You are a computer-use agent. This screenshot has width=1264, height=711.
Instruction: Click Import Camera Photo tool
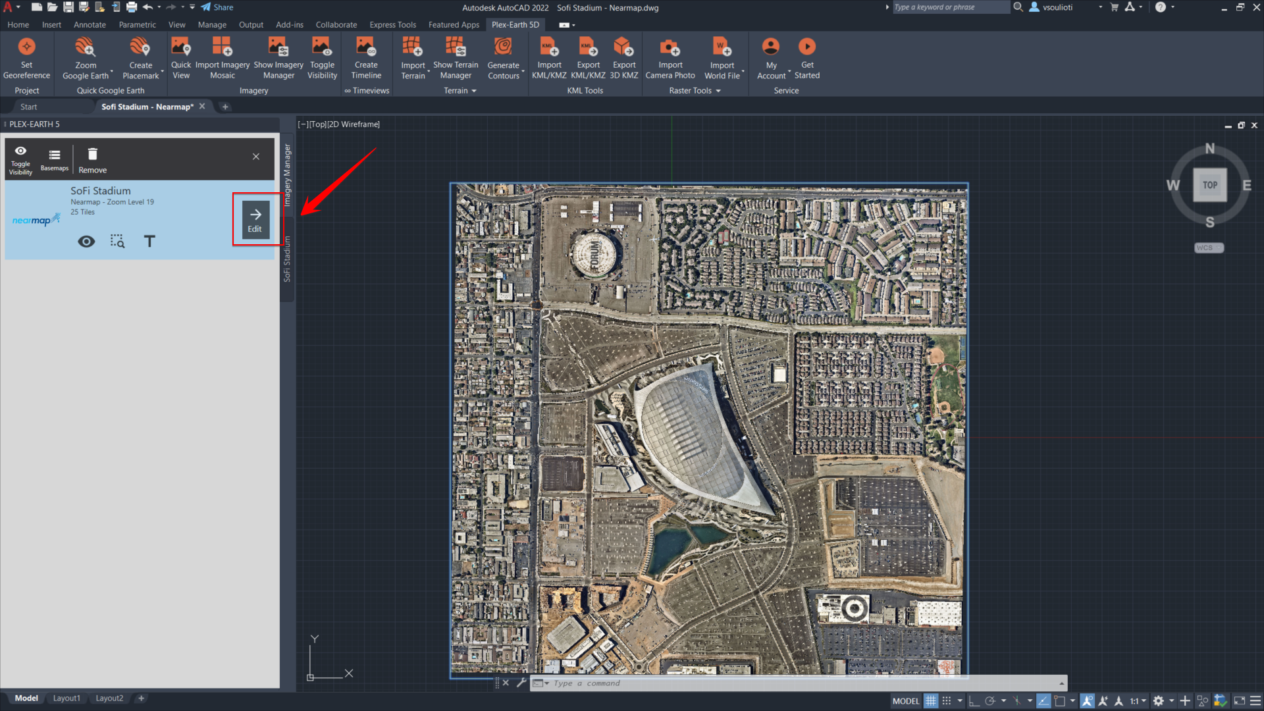670,58
